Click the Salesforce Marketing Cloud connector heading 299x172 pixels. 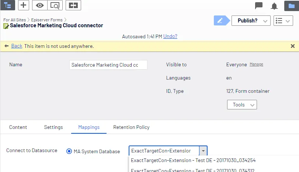tap(56, 25)
